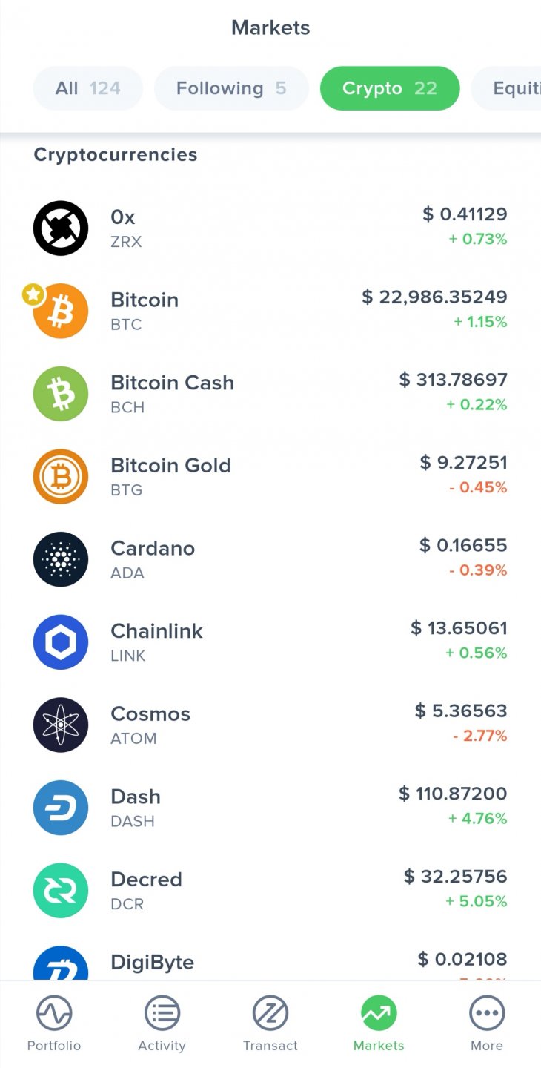
Task: Tap the orange Bitcoin logo icon
Action: click(62, 311)
